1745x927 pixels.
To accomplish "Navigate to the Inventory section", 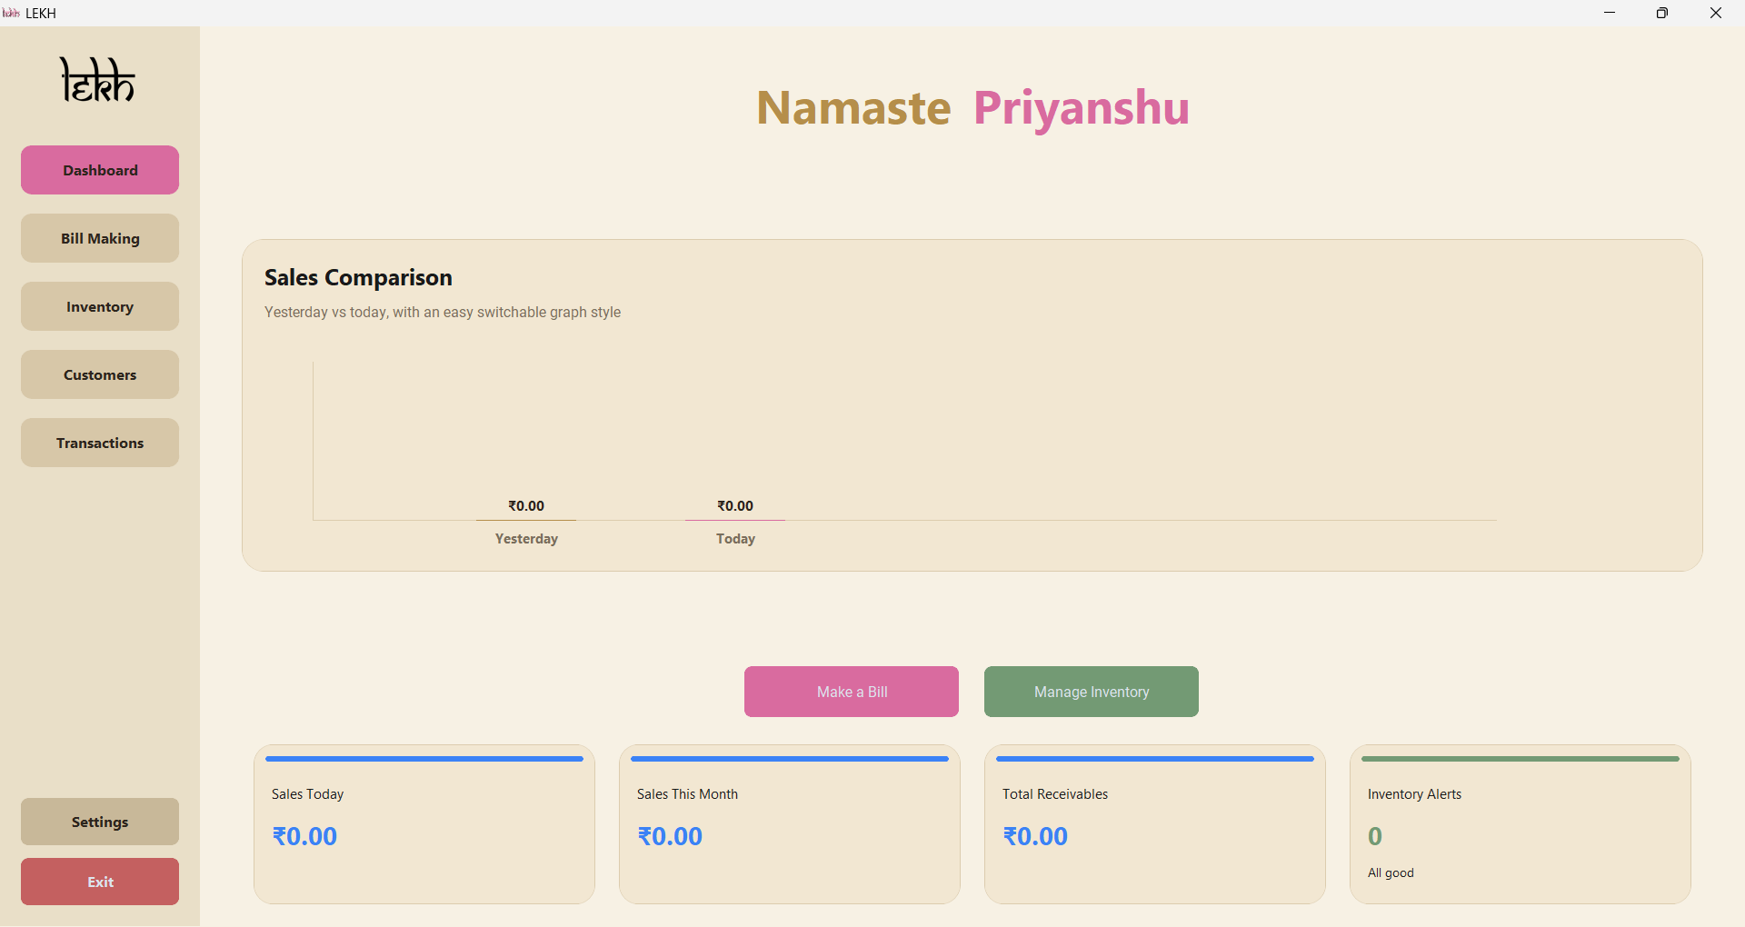I will pos(99,305).
